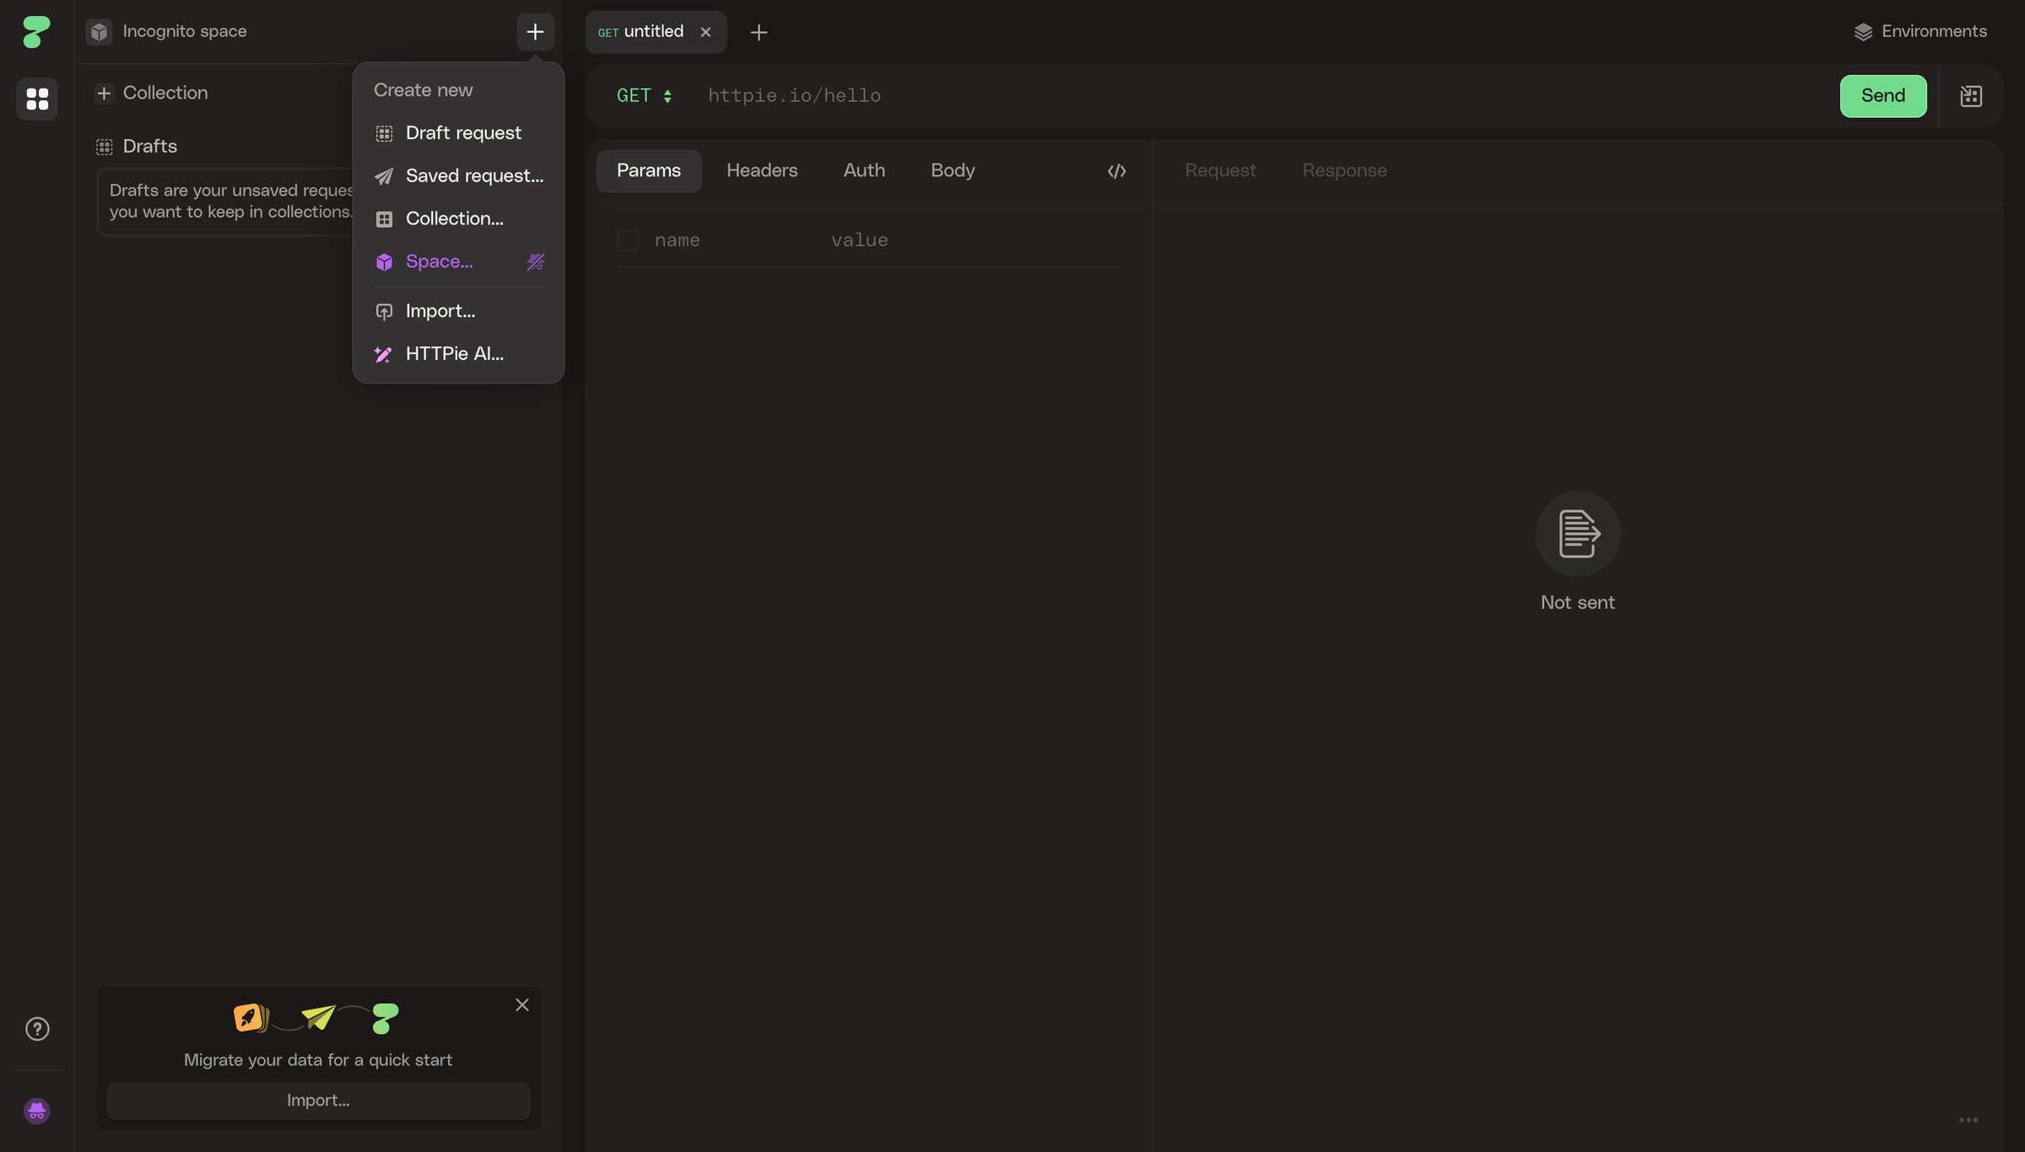Open the Body tab
The width and height of the screenshot is (2025, 1152).
tap(953, 171)
